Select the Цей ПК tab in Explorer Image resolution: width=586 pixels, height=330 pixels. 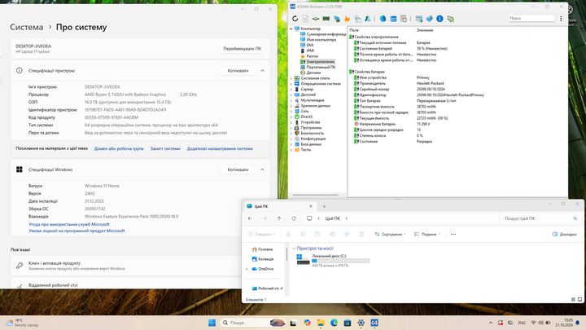point(279,206)
